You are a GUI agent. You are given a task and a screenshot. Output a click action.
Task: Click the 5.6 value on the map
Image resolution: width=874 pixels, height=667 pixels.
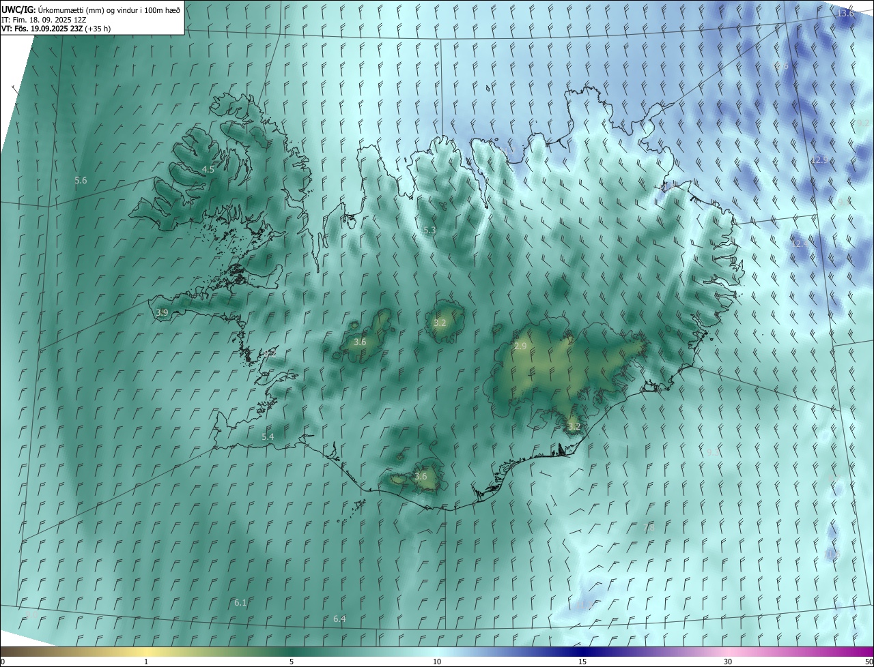tap(81, 180)
